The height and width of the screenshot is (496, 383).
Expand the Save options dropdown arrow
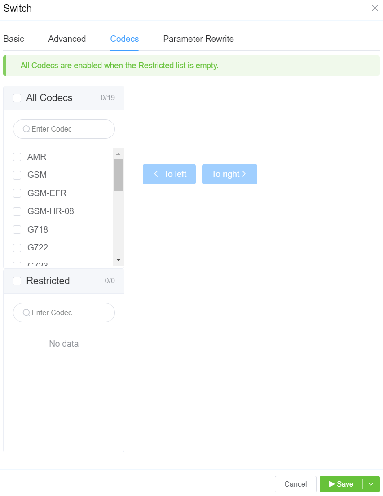(371, 484)
